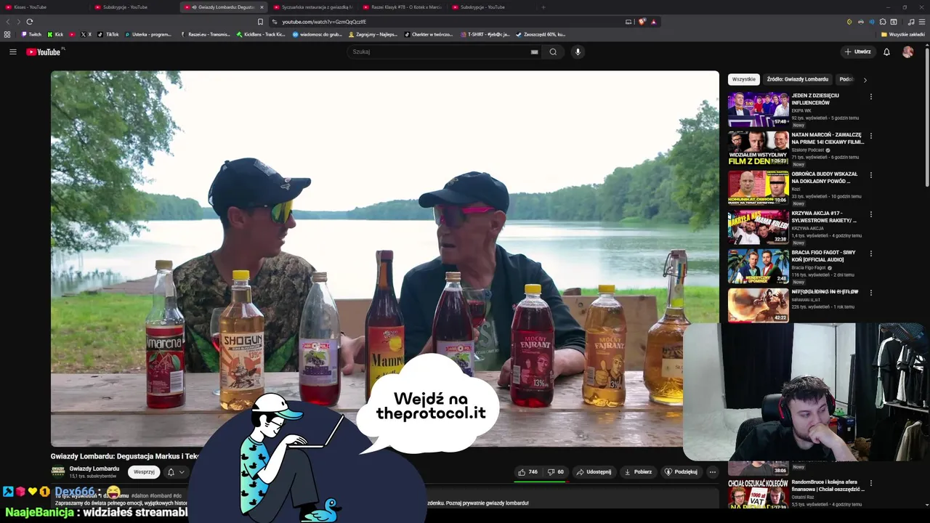Click the Udostępnij share button

click(594, 472)
